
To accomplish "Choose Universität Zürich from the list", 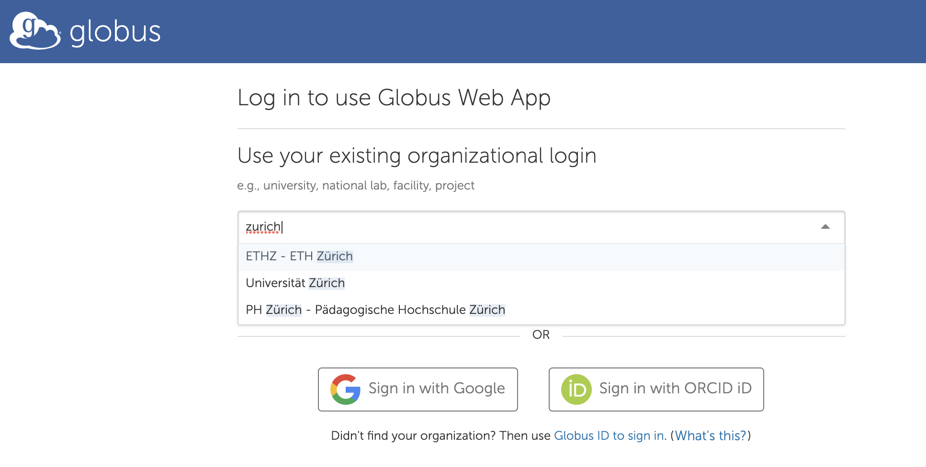I will (295, 283).
